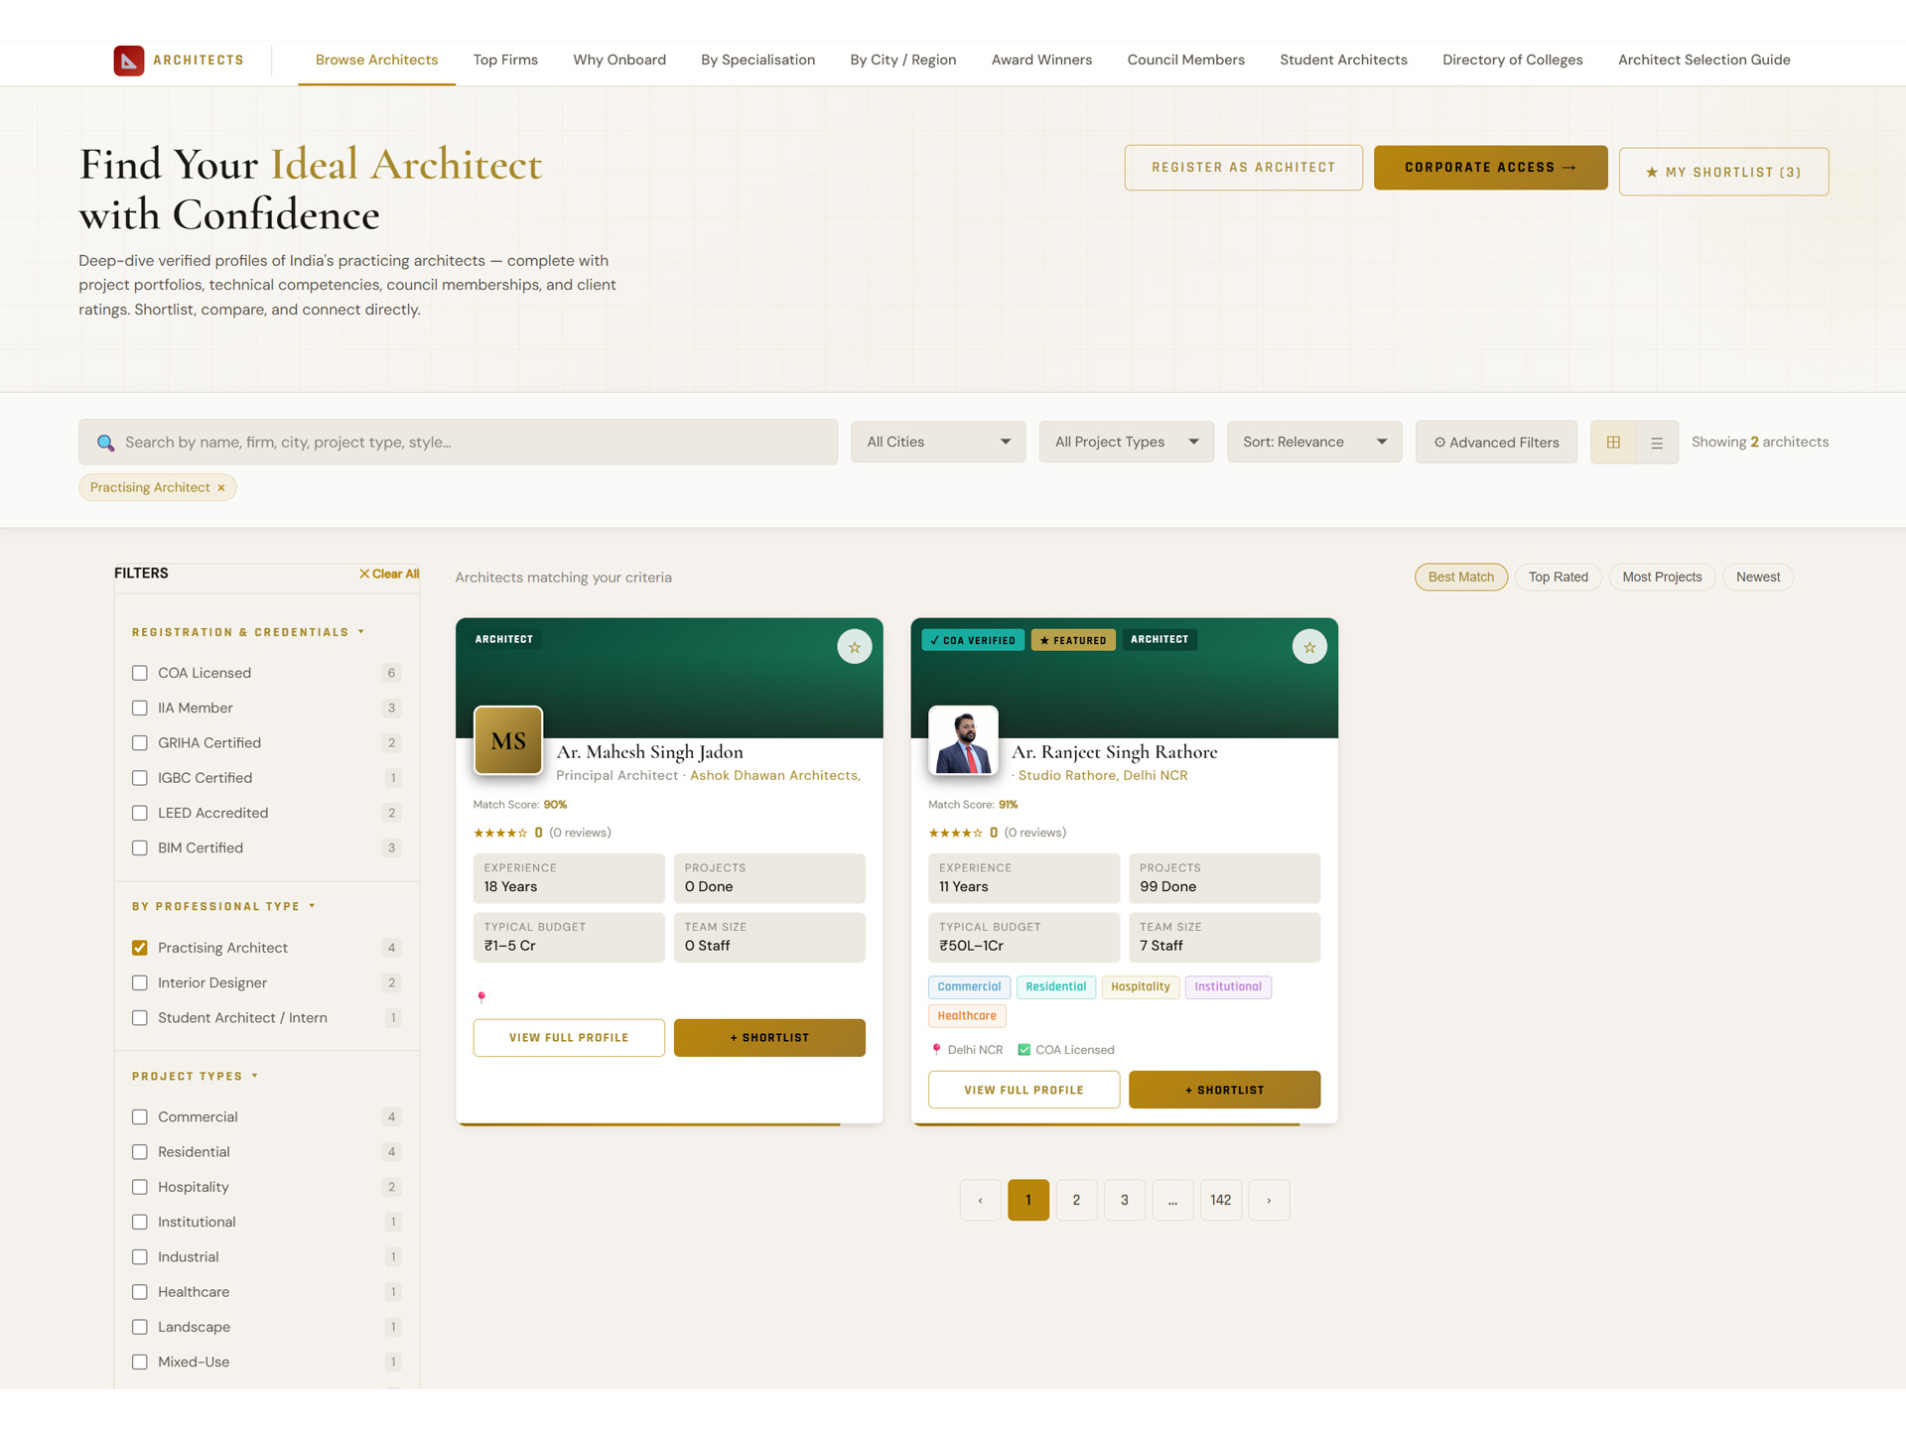Click the COA Verified badge

pos(973,640)
